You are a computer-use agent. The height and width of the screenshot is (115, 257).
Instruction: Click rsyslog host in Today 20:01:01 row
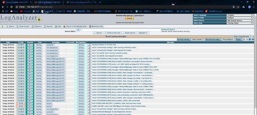click(38, 45)
